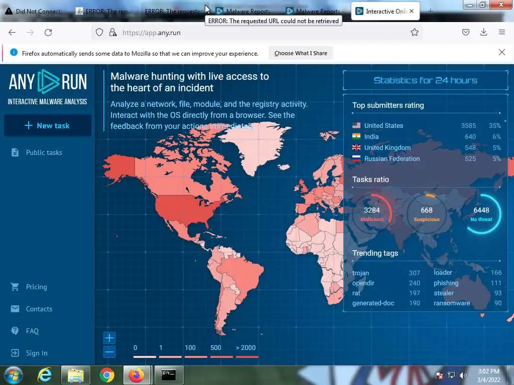Click the opendir trending tag
This screenshot has height=385, width=514.
click(x=363, y=283)
